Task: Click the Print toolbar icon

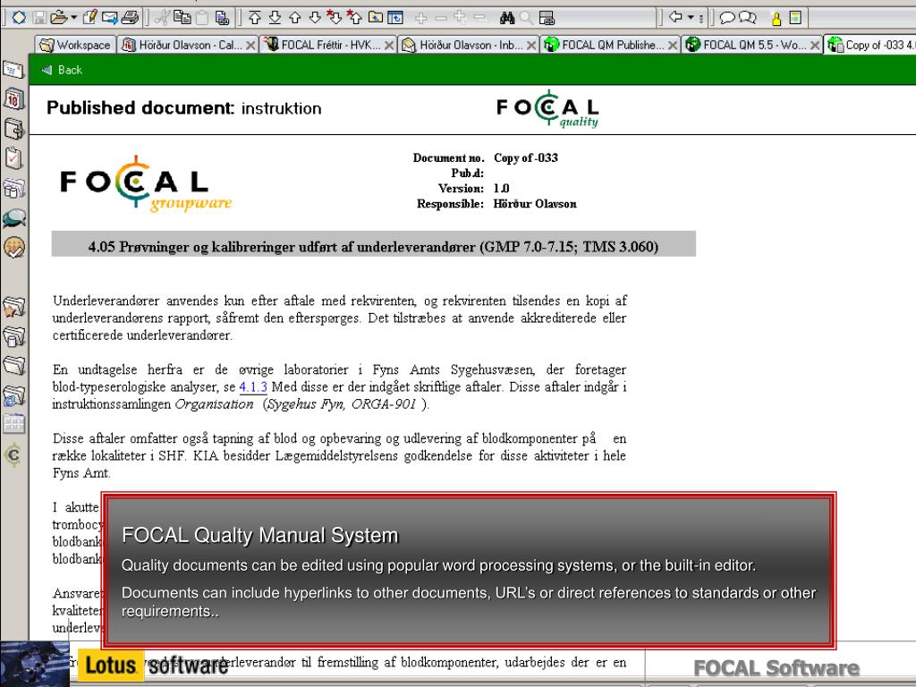Action: (131, 18)
